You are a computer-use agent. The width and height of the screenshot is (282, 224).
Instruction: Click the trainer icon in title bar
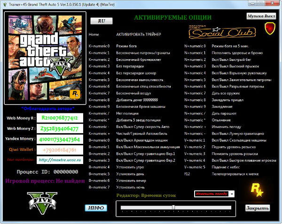click(x=5, y=4)
